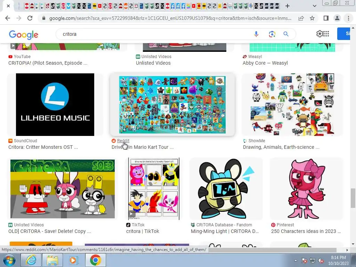
Task: Open the TikTok six characters fanart image
Action: [154, 189]
